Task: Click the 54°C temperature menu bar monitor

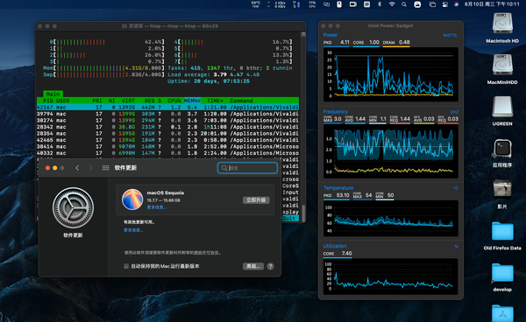Action: click(x=256, y=4)
